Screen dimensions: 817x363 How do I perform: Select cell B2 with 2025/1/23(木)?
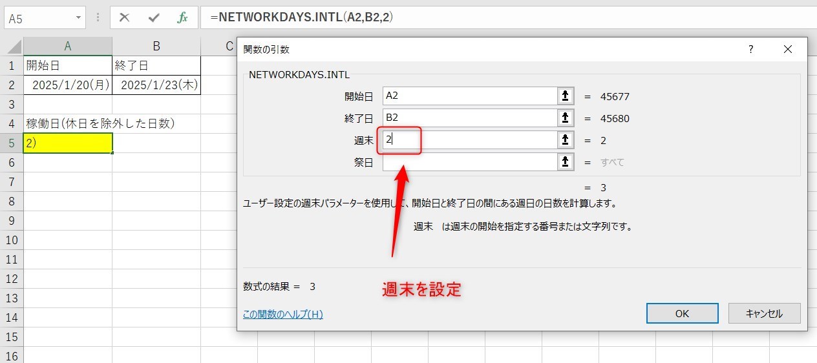156,85
